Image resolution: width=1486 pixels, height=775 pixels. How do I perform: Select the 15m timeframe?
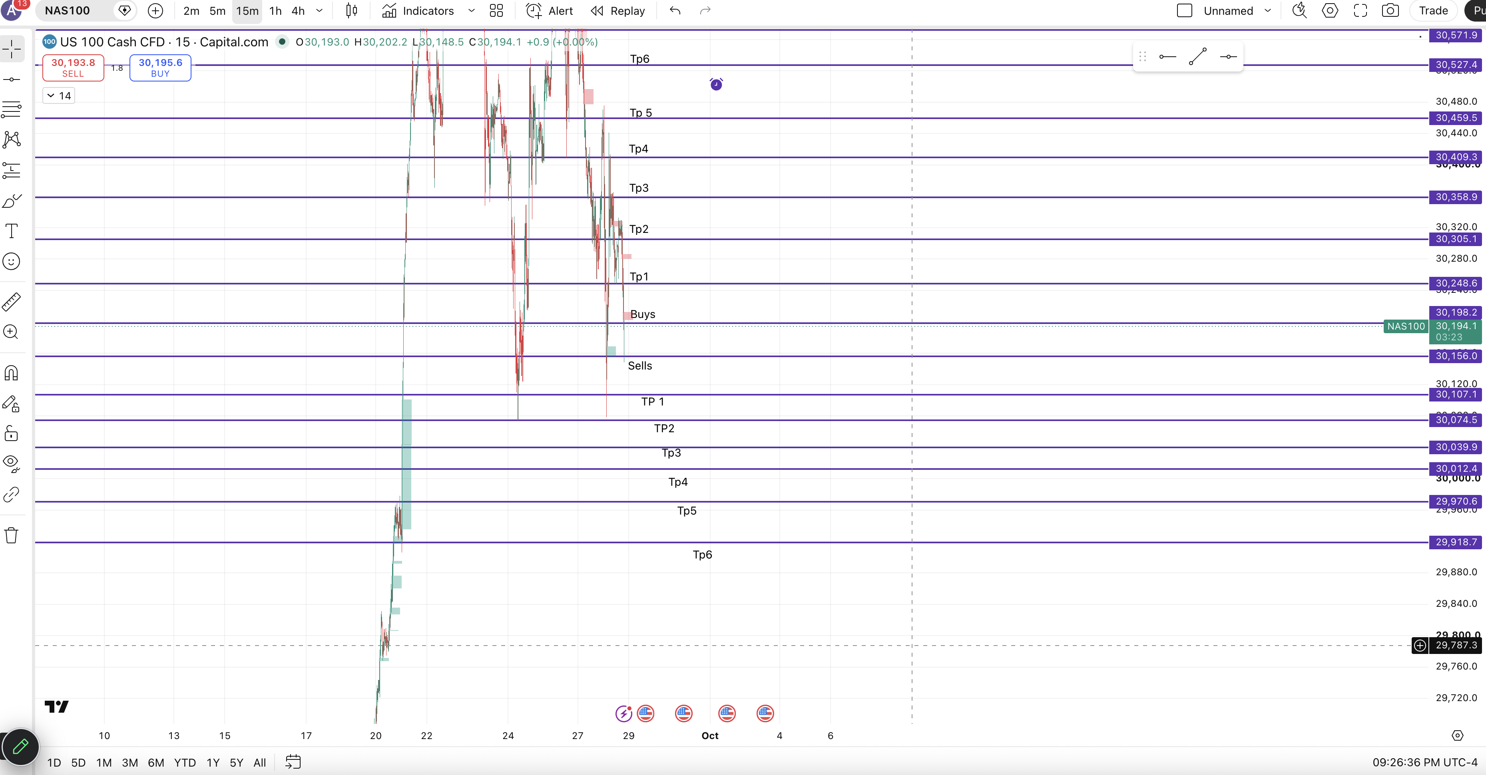click(247, 10)
